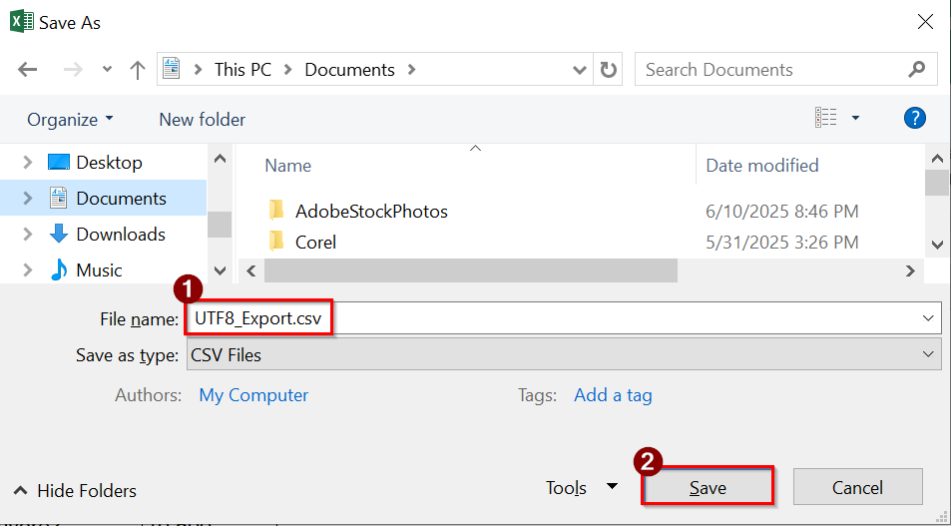This screenshot has height=526, width=951.
Task: Select the AdobeStockPhotos folder
Action: click(x=371, y=212)
